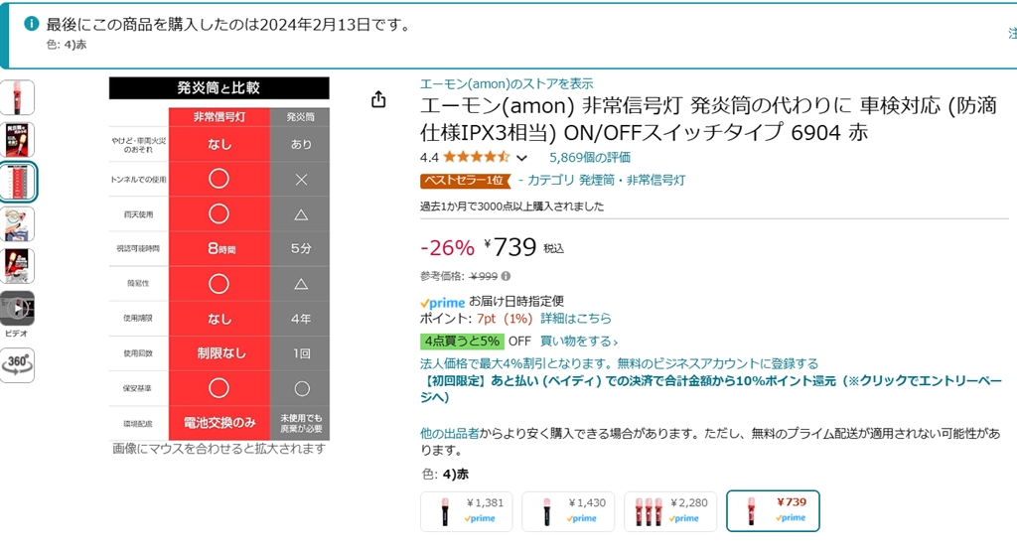1017x550 pixels.
Task: Open the 法人価格 business account registration link
Action: (619, 363)
